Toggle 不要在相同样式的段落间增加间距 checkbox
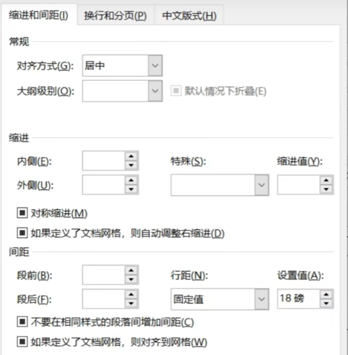348x355 pixels. tap(21, 322)
